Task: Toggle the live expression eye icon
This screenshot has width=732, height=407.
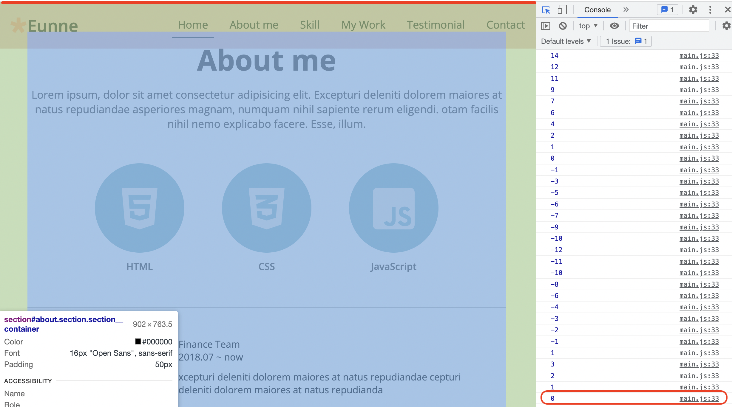Action: point(614,26)
